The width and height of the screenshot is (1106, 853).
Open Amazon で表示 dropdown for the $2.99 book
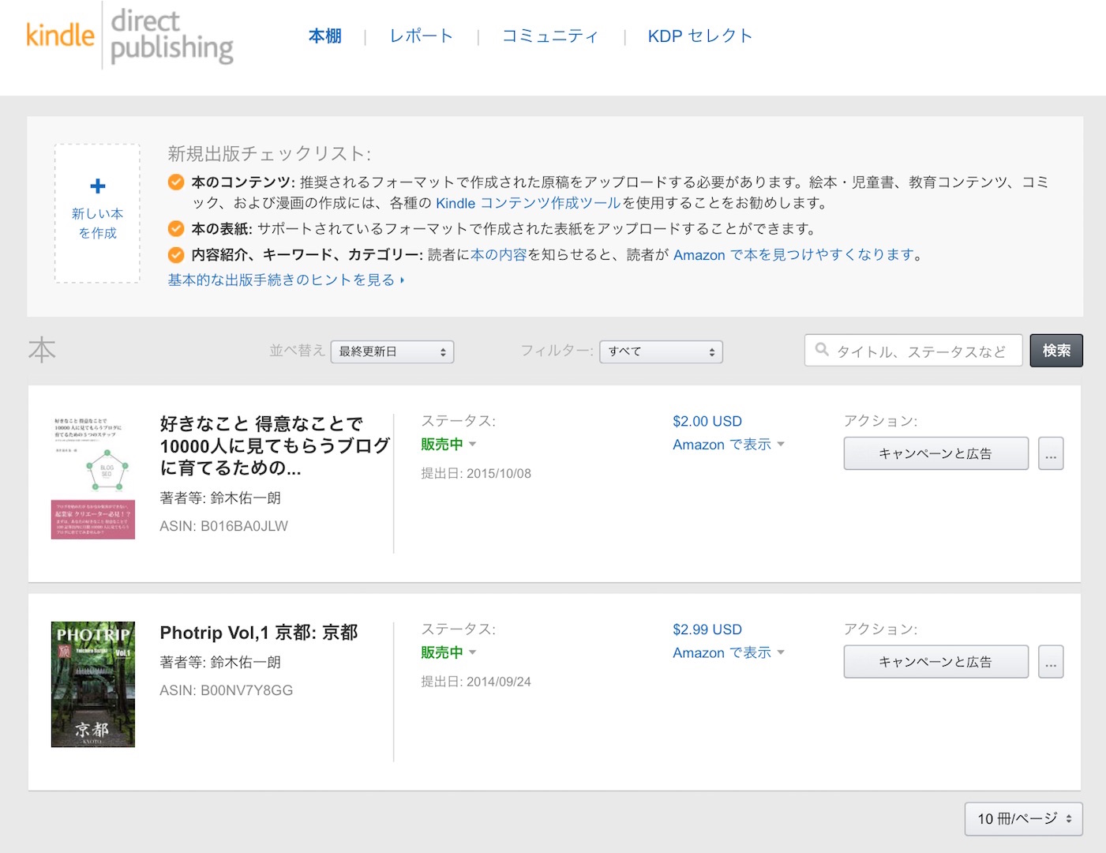coord(729,653)
